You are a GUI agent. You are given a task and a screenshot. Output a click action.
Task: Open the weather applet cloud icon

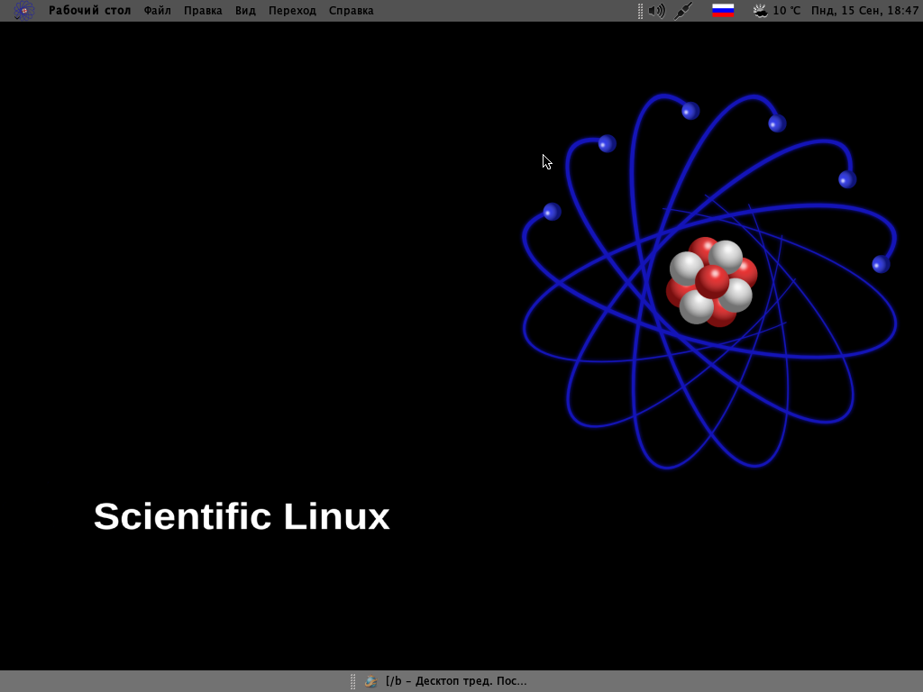pyautogui.click(x=761, y=11)
